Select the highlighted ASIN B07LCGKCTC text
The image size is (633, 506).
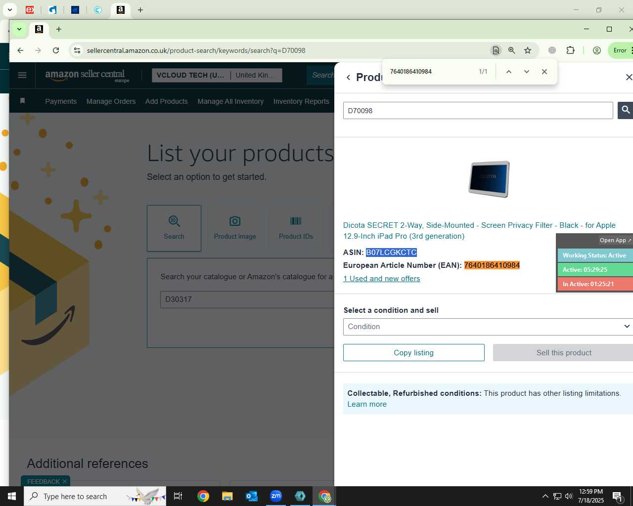pyautogui.click(x=391, y=253)
